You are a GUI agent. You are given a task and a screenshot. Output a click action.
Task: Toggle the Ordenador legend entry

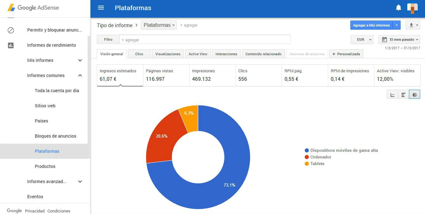(321, 157)
